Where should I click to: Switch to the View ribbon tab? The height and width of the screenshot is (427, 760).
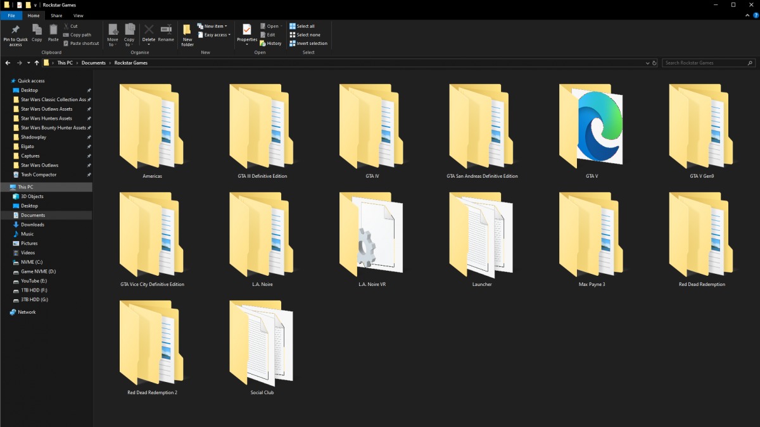pyautogui.click(x=78, y=15)
